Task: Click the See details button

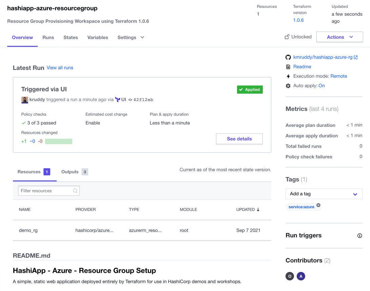Action: click(x=239, y=139)
